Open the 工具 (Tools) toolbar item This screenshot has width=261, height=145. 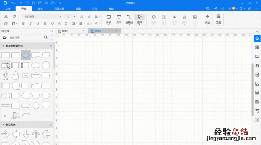(218, 19)
